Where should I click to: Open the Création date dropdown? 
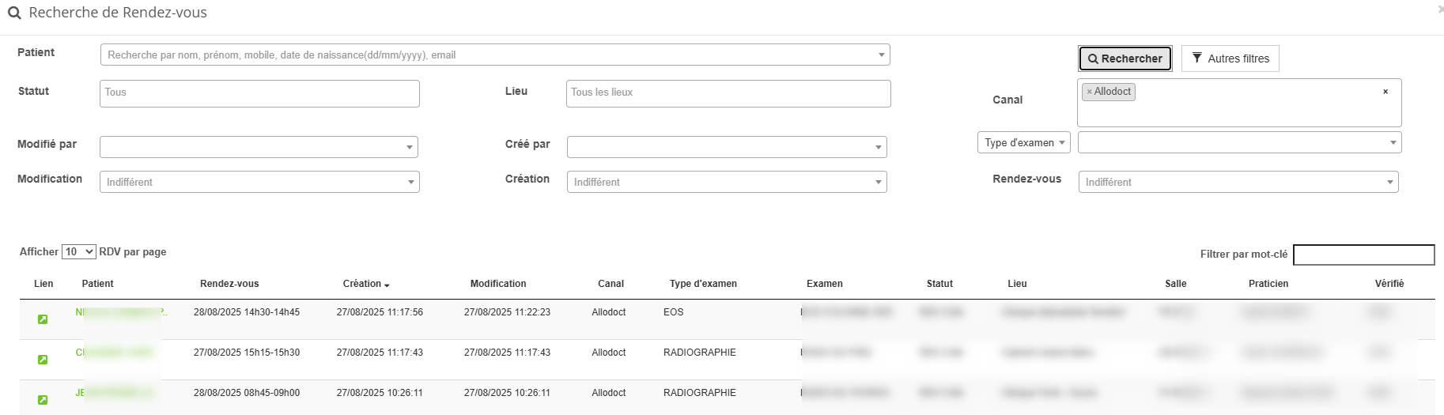(726, 182)
